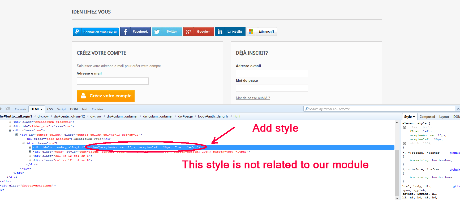Show the Layout side panel

coord(444,117)
